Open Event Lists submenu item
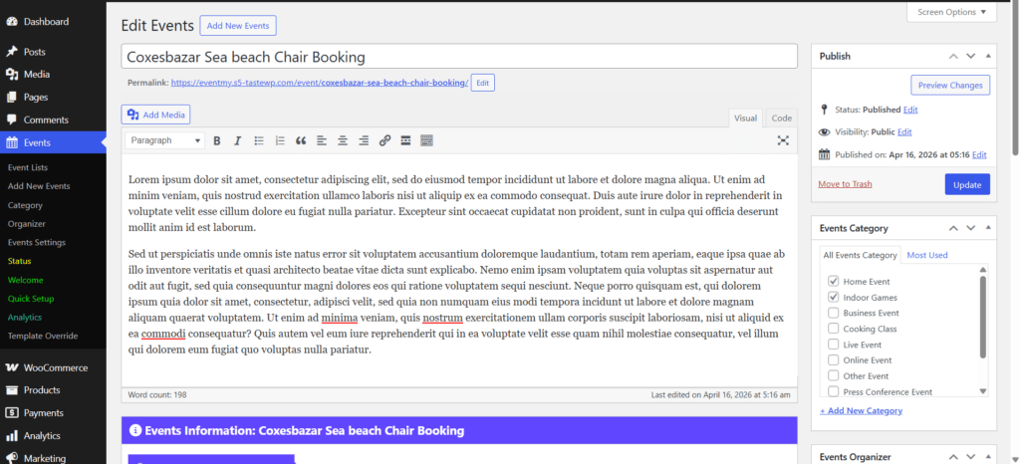The height and width of the screenshot is (464, 1020). pos(28,167)
